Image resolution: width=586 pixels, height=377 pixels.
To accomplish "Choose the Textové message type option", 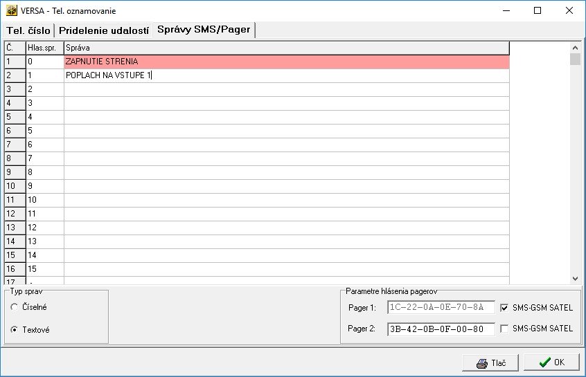I will [x=15, y=330].
